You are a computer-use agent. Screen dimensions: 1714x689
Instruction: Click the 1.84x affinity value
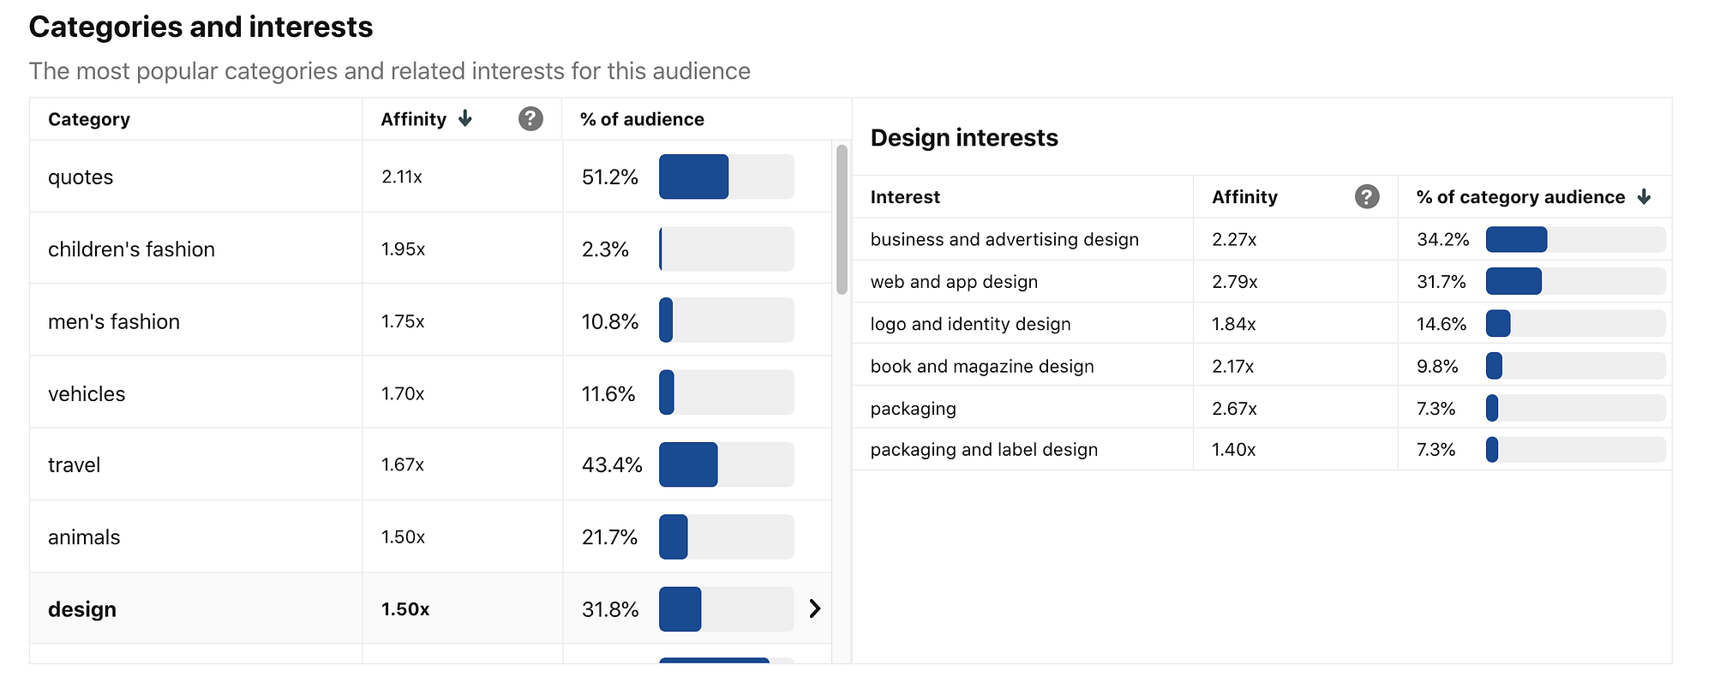click(1234, 323)
